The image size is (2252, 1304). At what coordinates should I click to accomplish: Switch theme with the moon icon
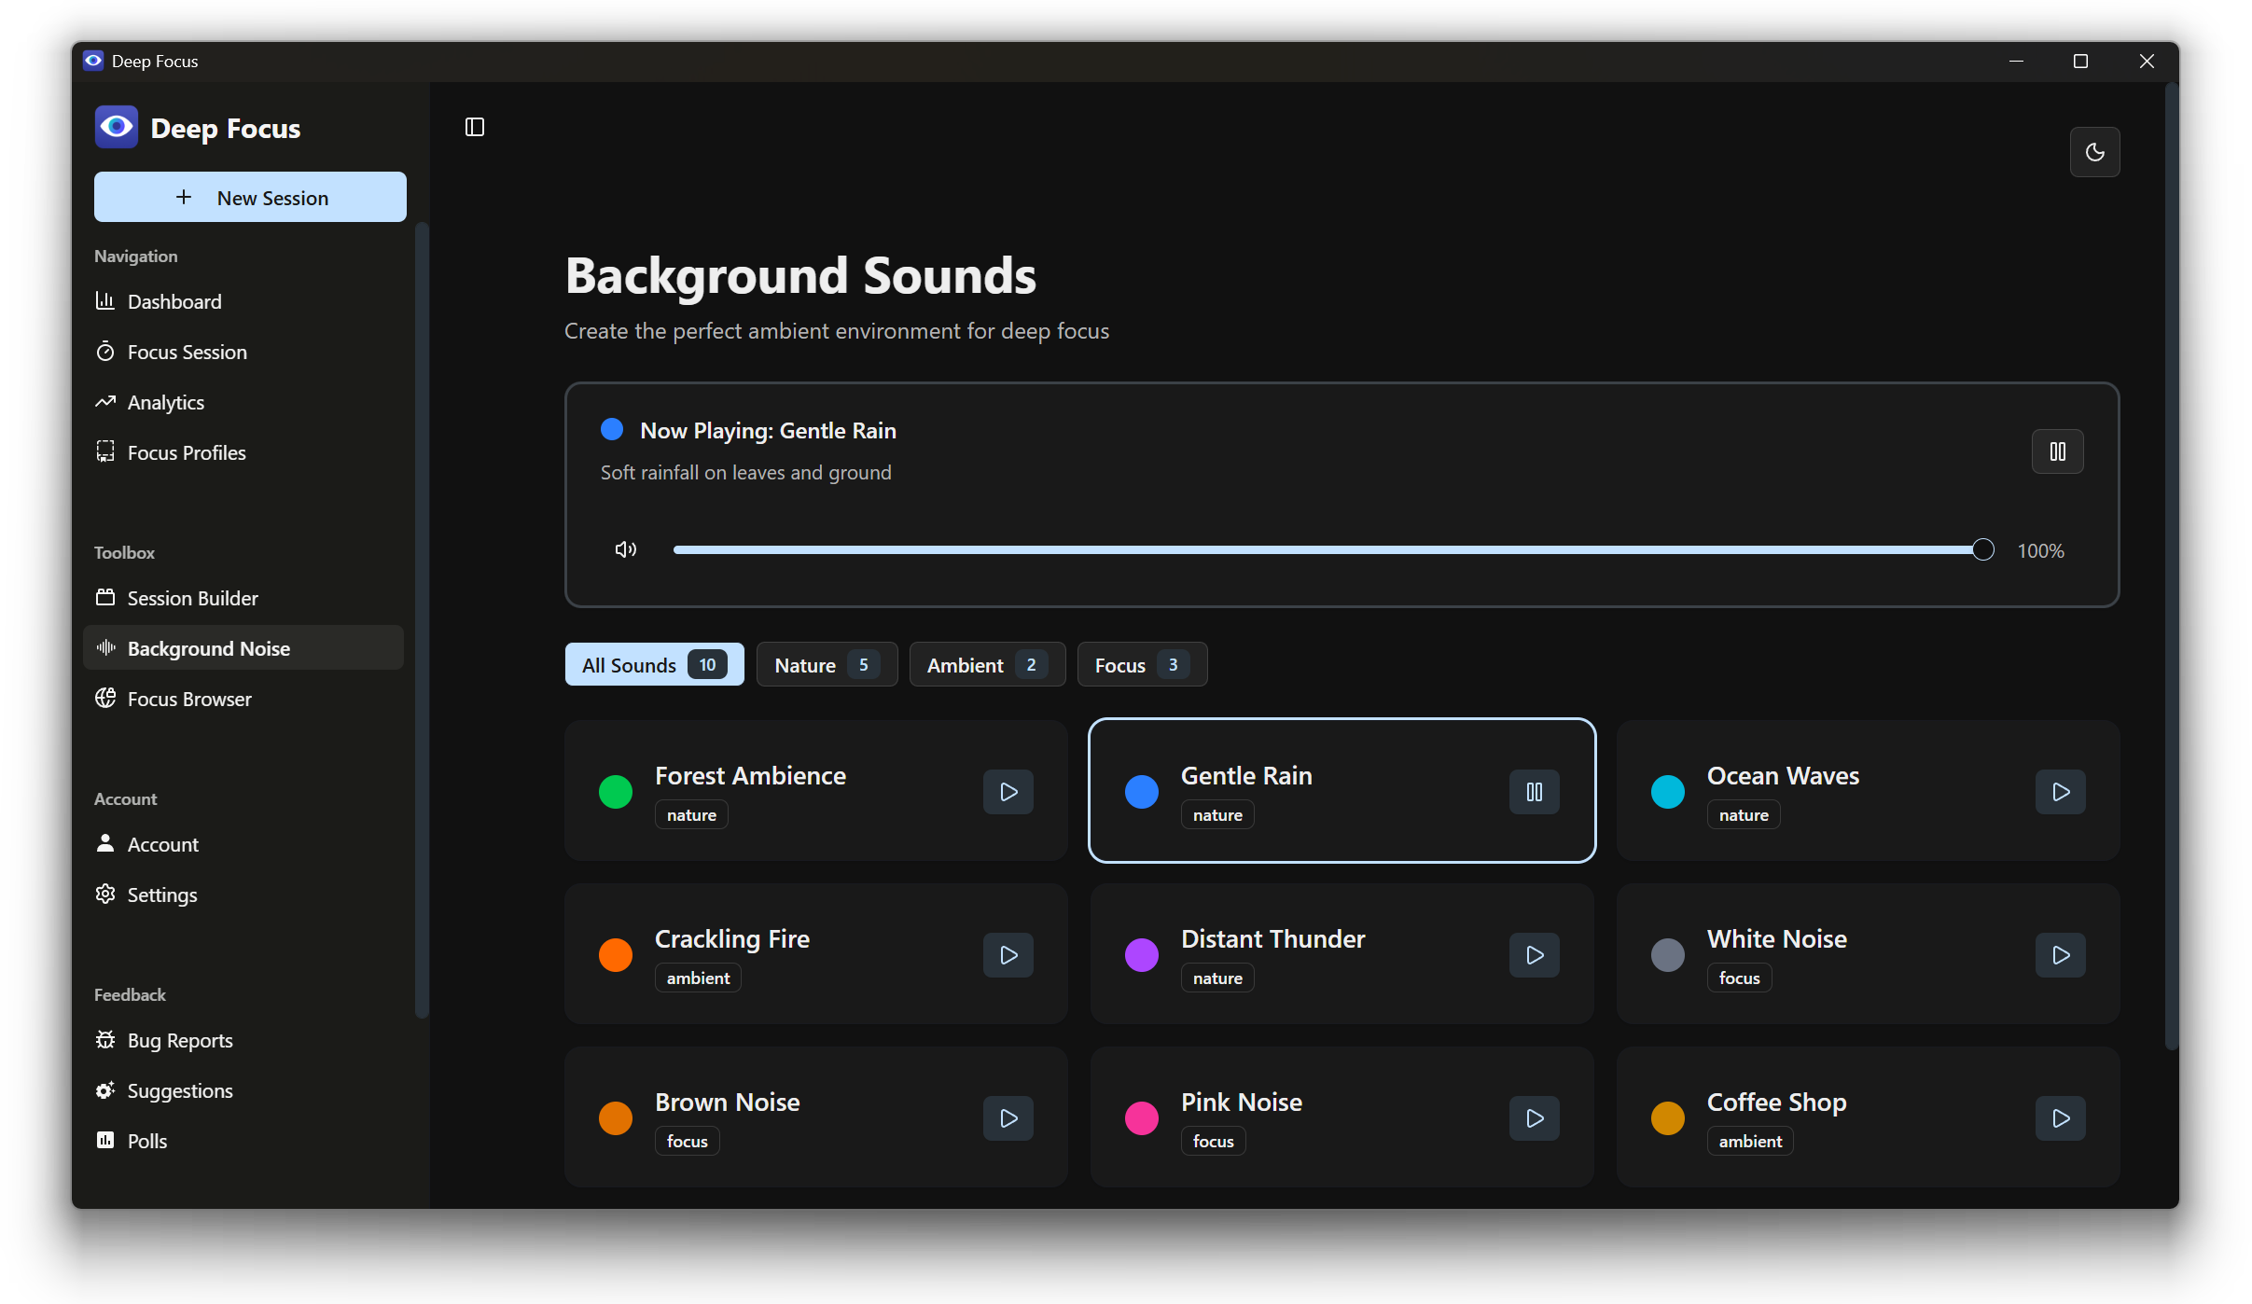click(2094, 152)
